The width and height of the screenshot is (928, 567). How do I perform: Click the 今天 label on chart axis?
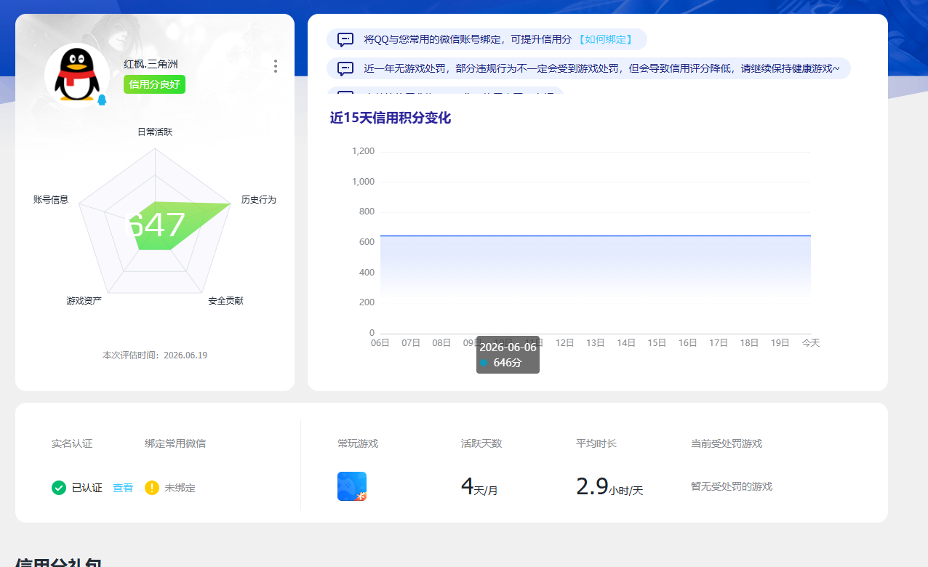(811, 342)
